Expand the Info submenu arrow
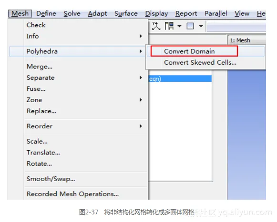 click(141, 36)
